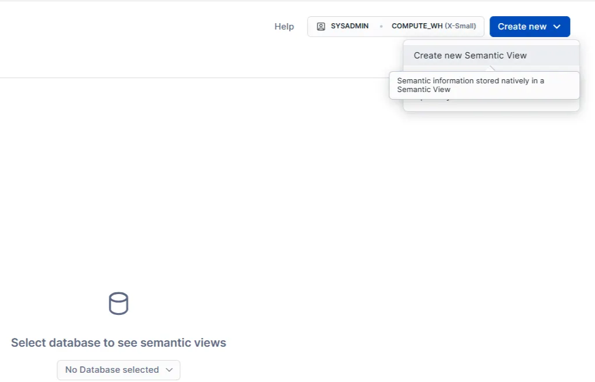Click the COMPUTE_WH warehouse name
This screenshot has width=595, height=382.
pos(417,27)
